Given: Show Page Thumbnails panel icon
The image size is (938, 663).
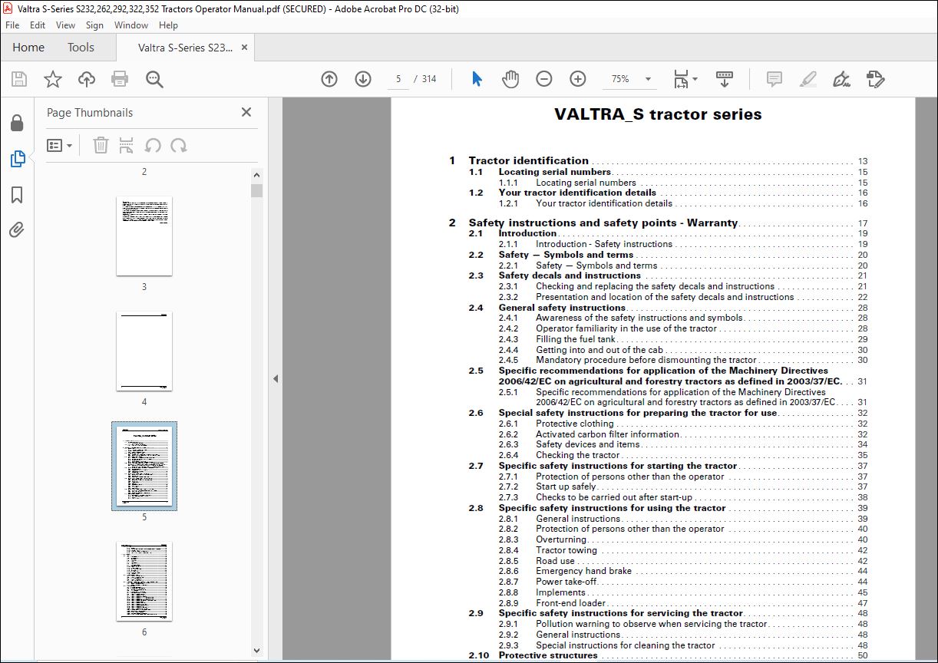Looking at the screenshot, I should pyautogui.click(x=17, y=159).
